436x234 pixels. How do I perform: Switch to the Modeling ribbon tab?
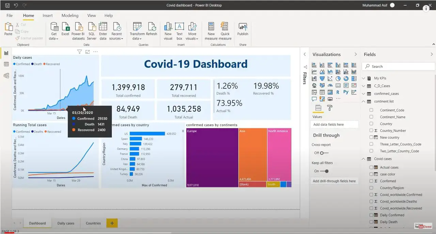point(70,15)
